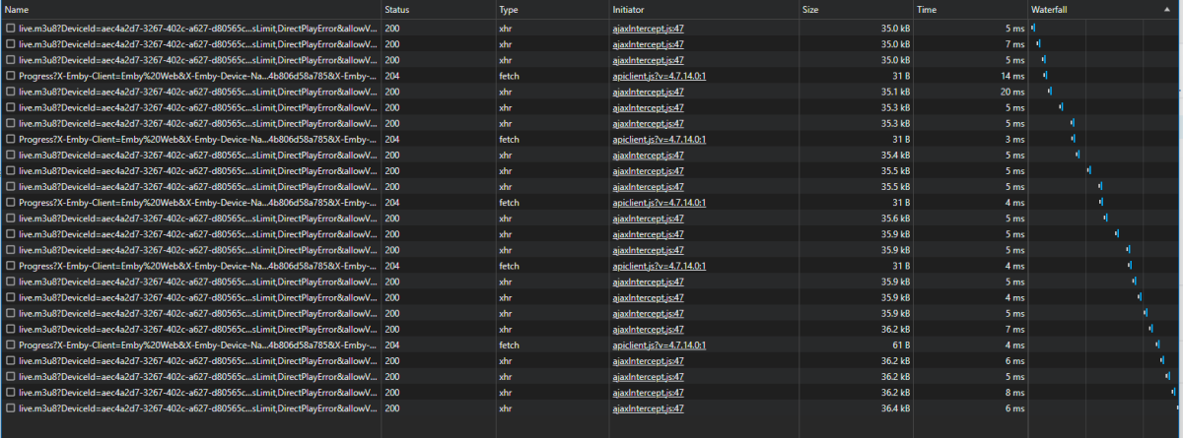Screen dimensions: 1183x438
Task: Click file icon of the 8 ms live.m3u8 request
Action: (11, 392)
